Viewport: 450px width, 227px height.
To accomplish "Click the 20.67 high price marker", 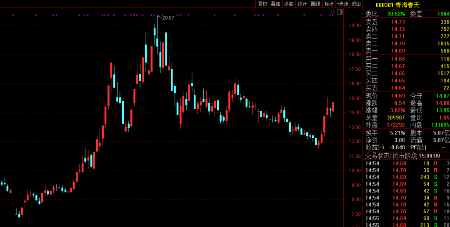I will click(x=168, y=18).
